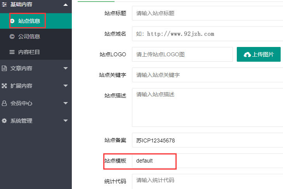Open the 公司信息 menu item
Image resolution: width=283 pixels, height=189 pixels.
click(x=29, y=36)
